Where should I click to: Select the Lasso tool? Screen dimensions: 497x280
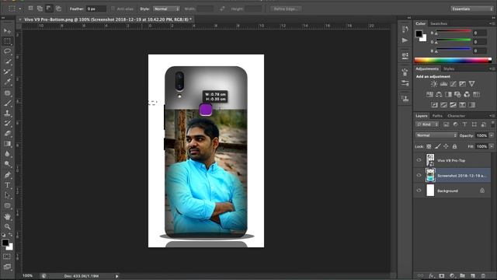click(7, 51)
